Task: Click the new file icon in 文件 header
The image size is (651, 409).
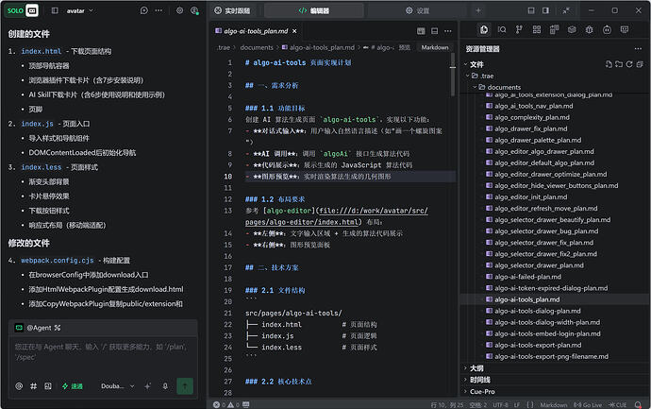Action: [x=609, y=64]
